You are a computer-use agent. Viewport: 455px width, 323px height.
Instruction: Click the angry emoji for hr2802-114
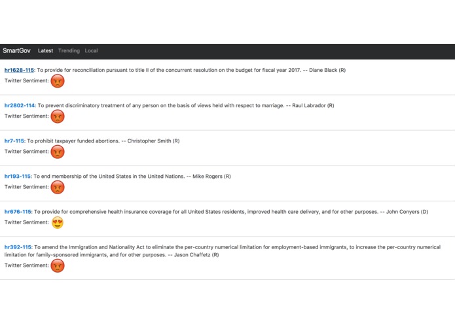pos(58,116)
